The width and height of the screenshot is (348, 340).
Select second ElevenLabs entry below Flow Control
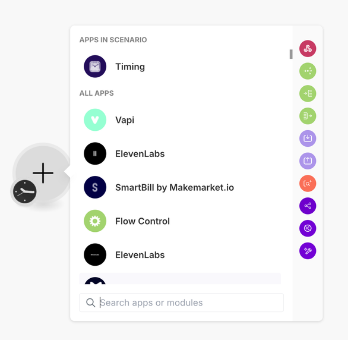point(180,255)
